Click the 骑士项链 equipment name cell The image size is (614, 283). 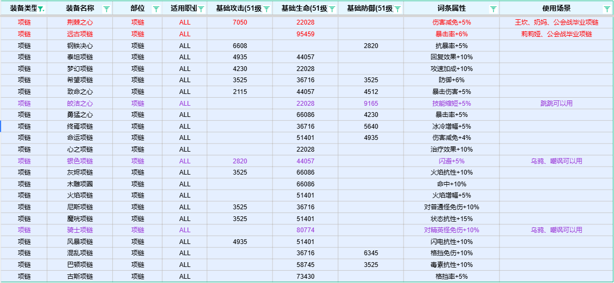[x=80, y=230]
